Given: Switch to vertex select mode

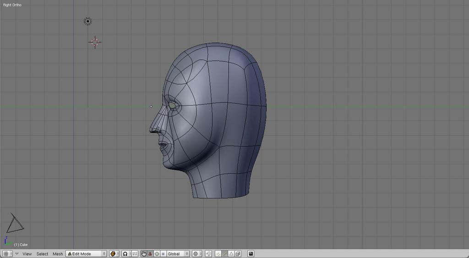Looking at the screenshot, I should (x=218, y=254).
